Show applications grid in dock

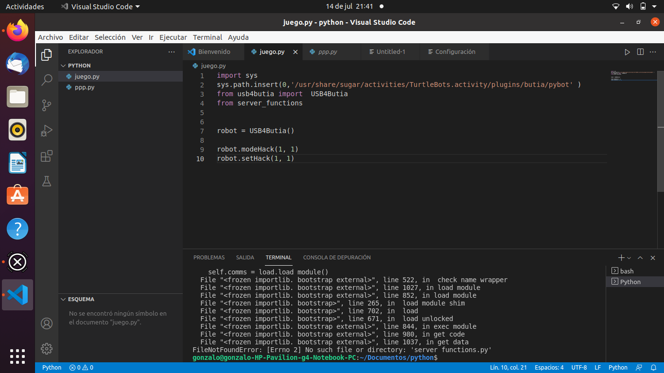pyautogui.click(x=17, y=356)
